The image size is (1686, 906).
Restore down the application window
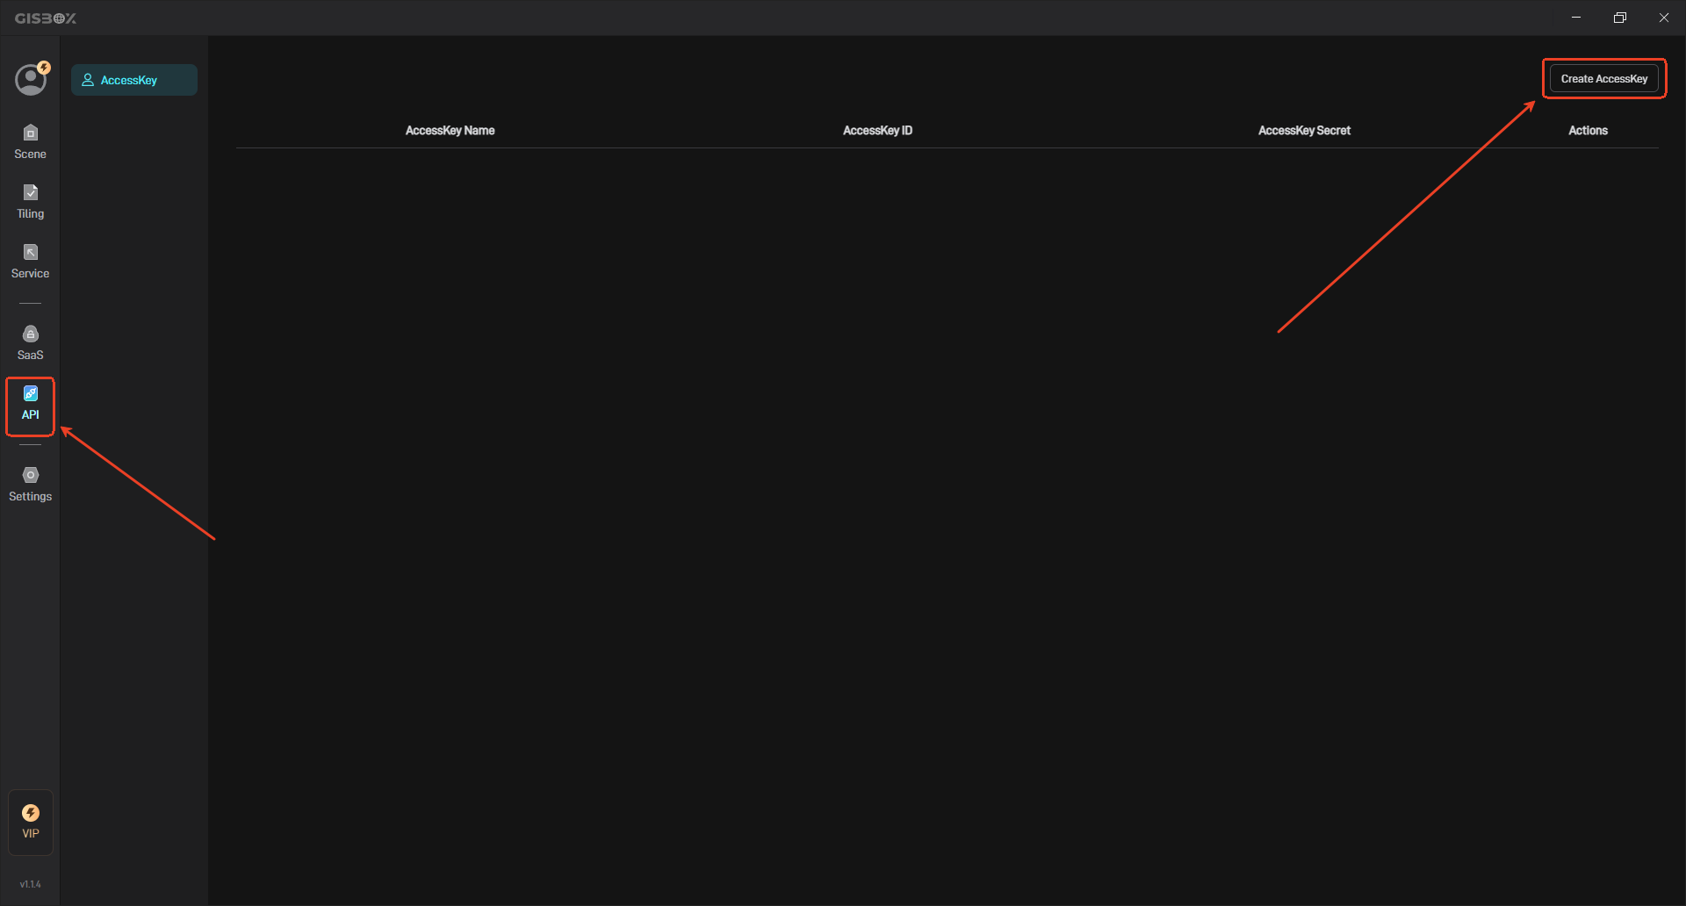(x=1620, y=17)
